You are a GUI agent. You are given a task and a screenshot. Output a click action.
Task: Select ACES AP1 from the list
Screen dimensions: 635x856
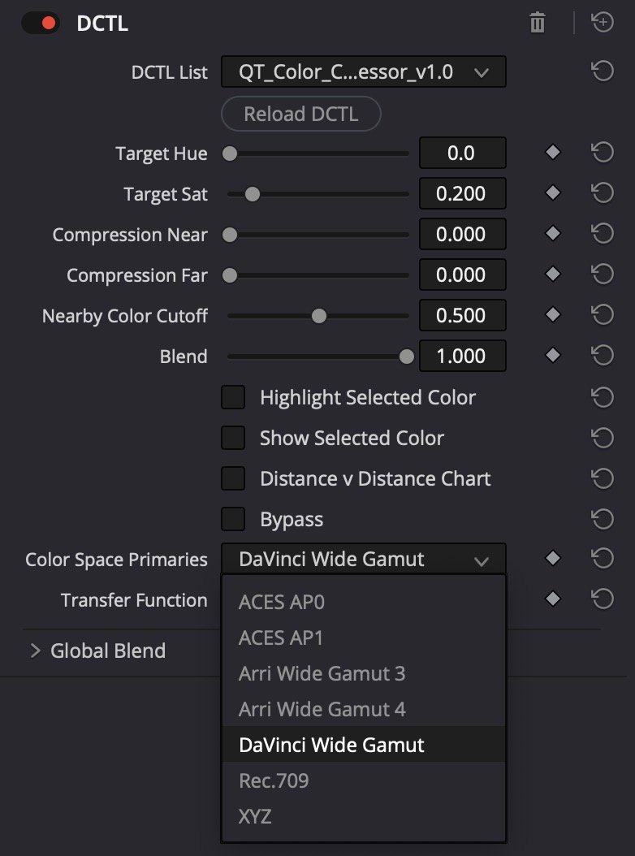(281, 638)
